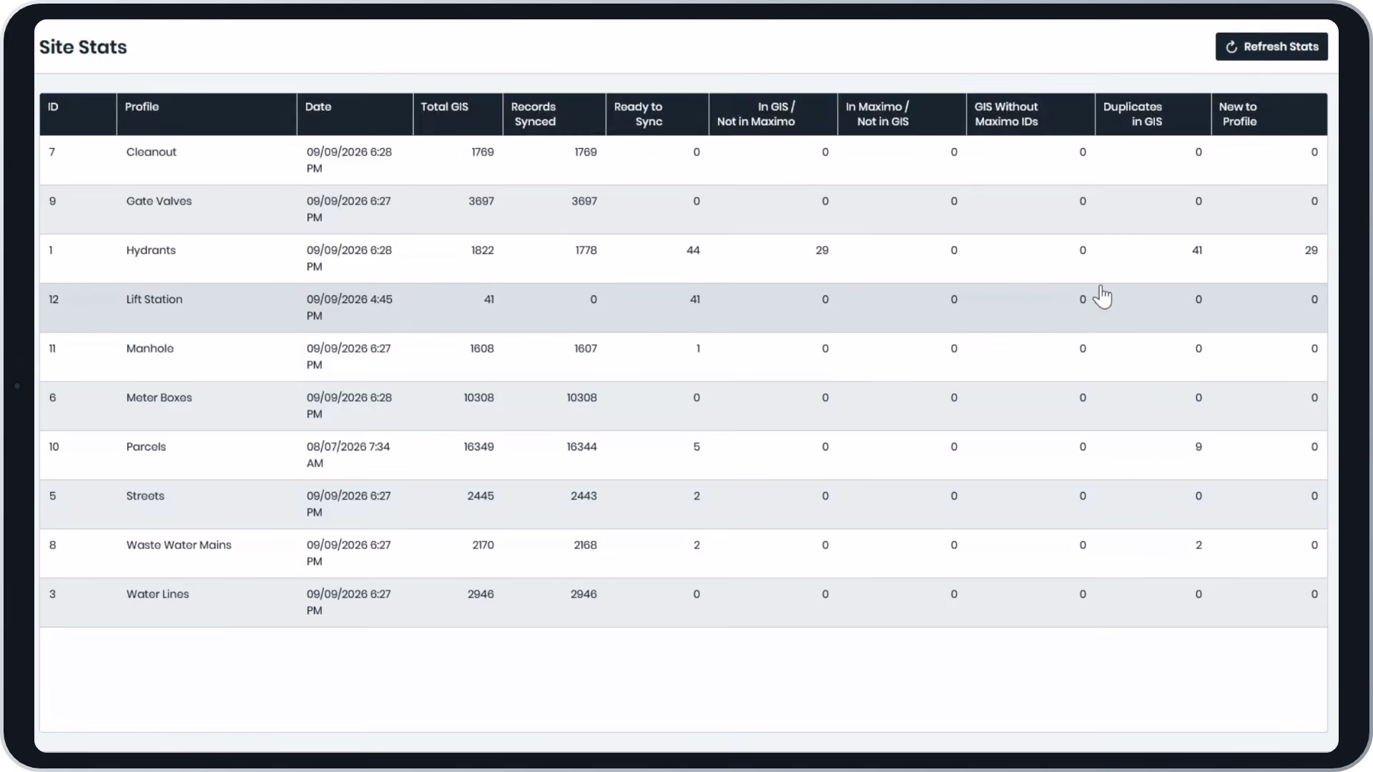The height and width of the screenshot is (772, 1373).
Task: Select the Gate Valves profile name
Action: 159,202
